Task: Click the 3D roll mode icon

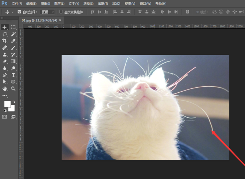Action: point(221,12)
